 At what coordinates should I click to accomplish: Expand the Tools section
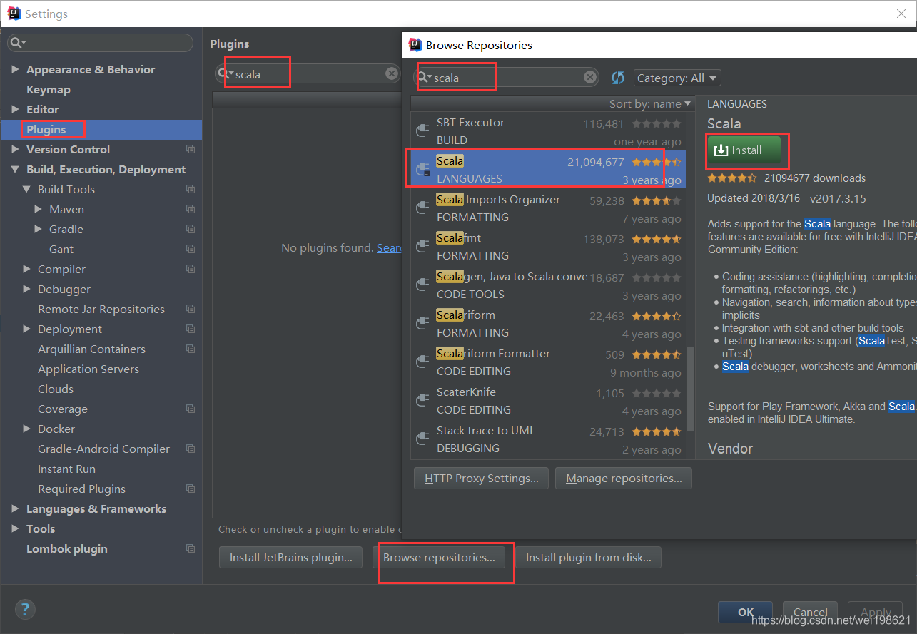click(x=15, y=528)
